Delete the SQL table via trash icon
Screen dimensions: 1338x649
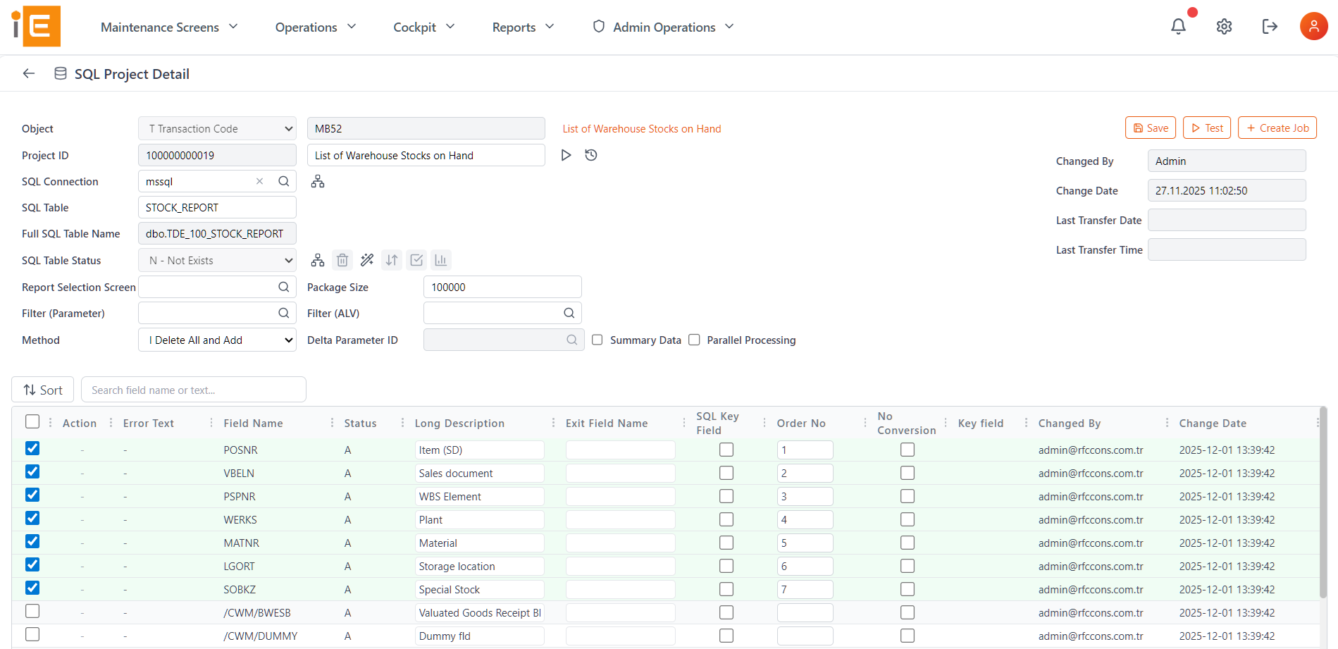click(342, 259)
